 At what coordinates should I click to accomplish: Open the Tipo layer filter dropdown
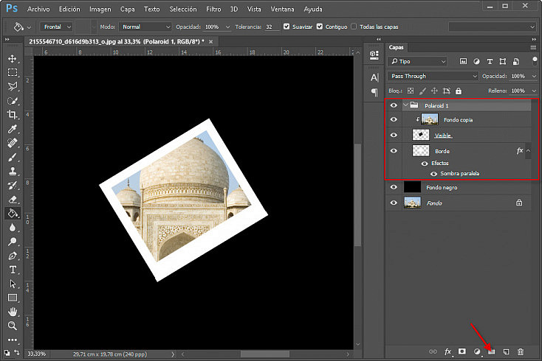417,61
